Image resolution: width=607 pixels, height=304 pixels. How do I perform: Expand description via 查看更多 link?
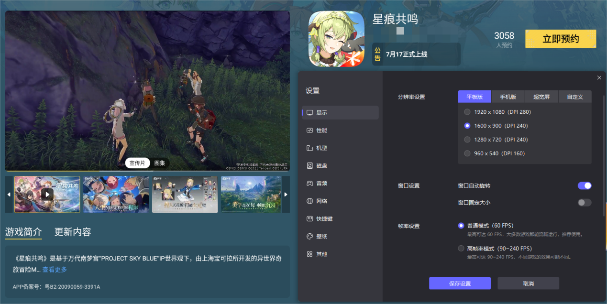click(55, 270)
